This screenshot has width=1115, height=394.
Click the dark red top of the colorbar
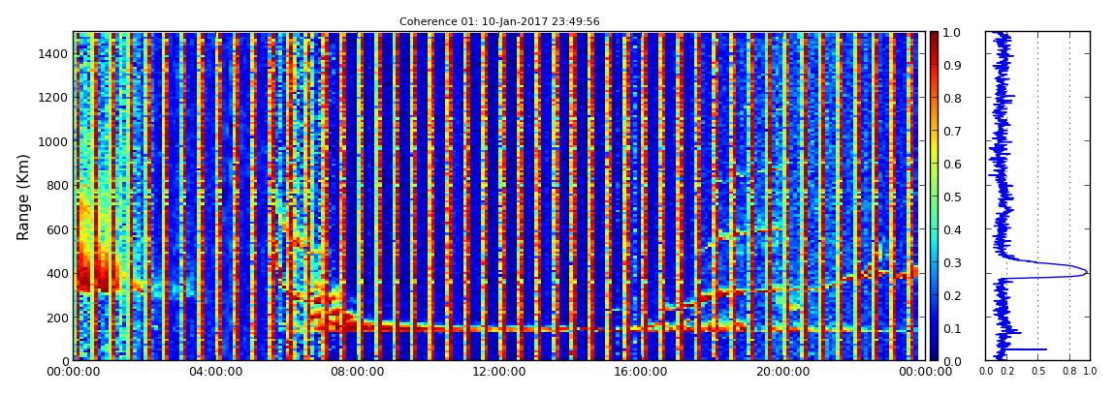pyautogui.click(x=934, y=39)
